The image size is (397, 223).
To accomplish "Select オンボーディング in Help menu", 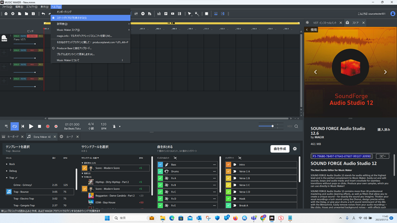I will coord(91,11).
